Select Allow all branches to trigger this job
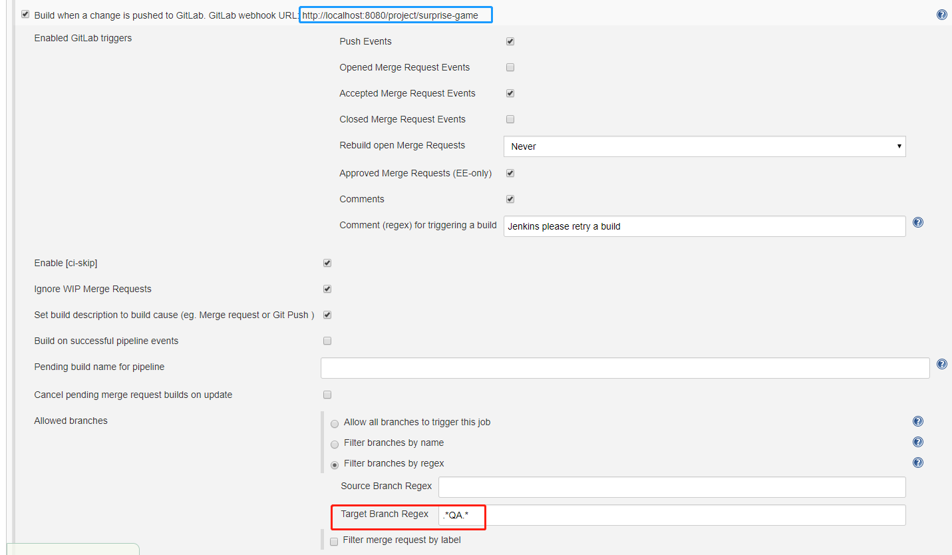The height and width of the screenshot is (555, 952). tap(335, 423)
